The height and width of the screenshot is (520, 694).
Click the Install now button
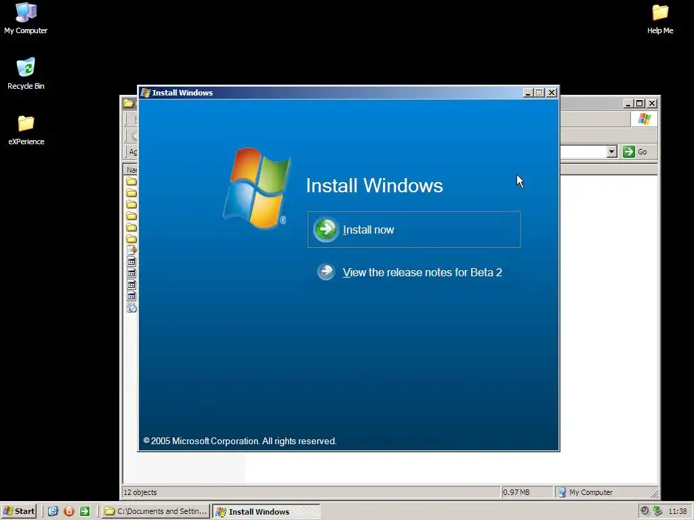(x=414, y=230)
